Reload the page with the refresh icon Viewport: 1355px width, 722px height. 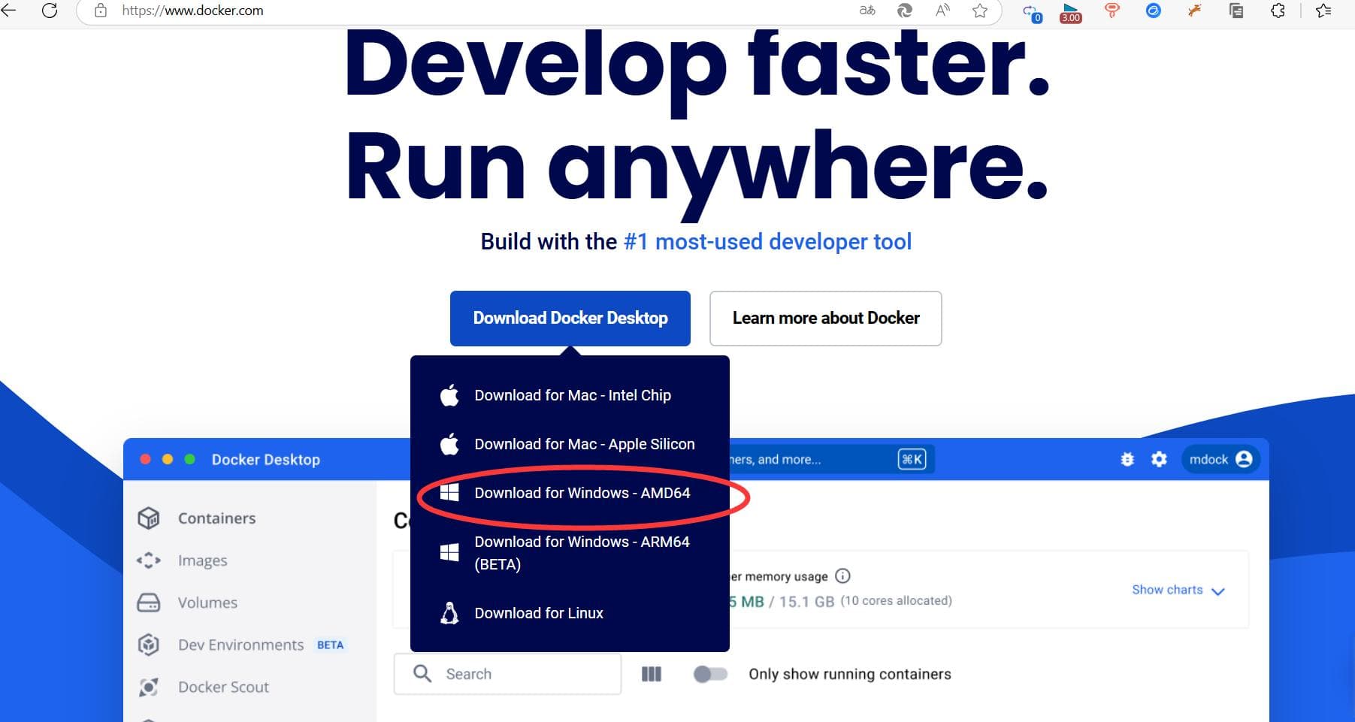point(50,11)
